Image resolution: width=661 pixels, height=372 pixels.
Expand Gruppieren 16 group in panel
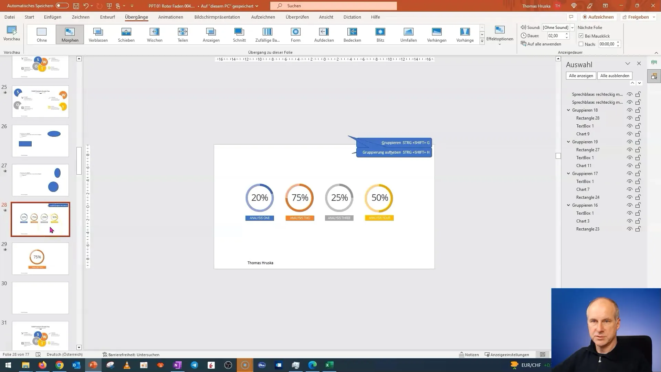569,205
